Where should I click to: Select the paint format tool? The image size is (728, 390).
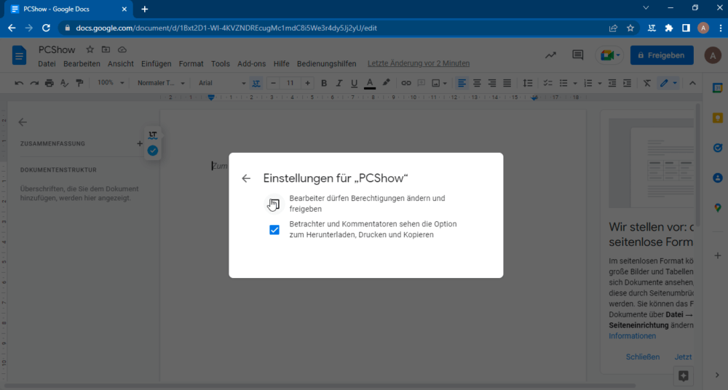[x=80, y=83]
